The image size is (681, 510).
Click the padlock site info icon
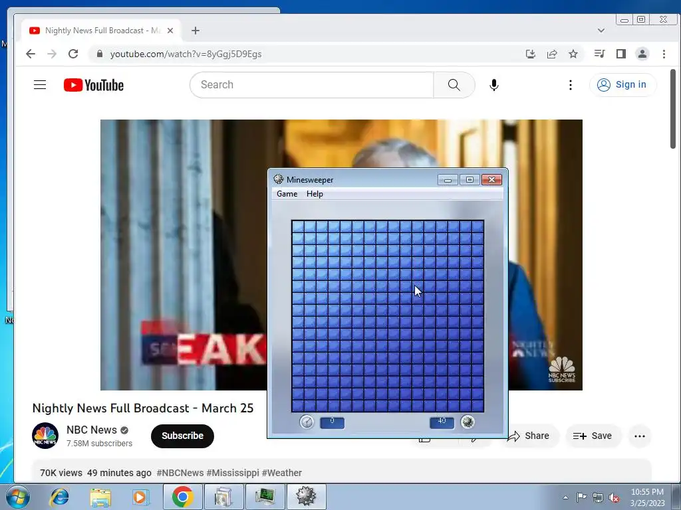click(100, 54)
